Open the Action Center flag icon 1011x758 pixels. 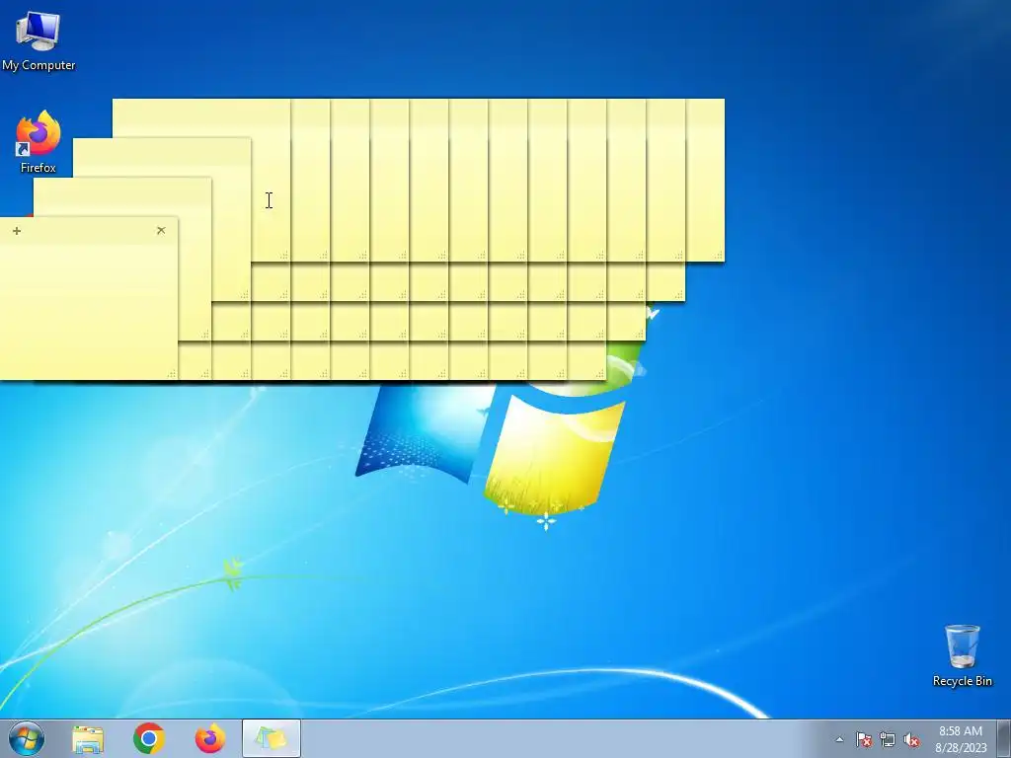click(863, 739)
